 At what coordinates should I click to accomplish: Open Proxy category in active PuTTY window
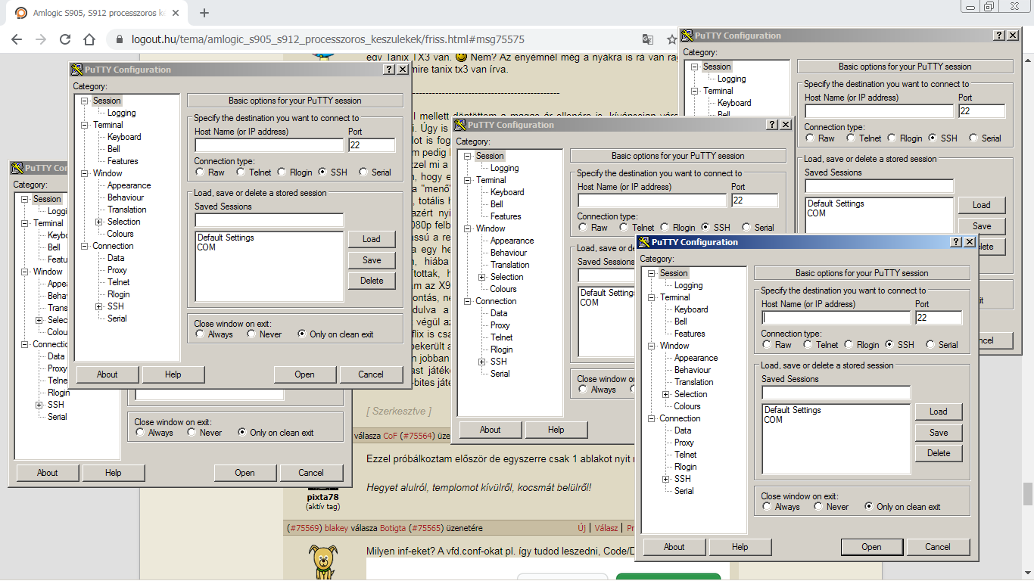(x=684, y=443)
